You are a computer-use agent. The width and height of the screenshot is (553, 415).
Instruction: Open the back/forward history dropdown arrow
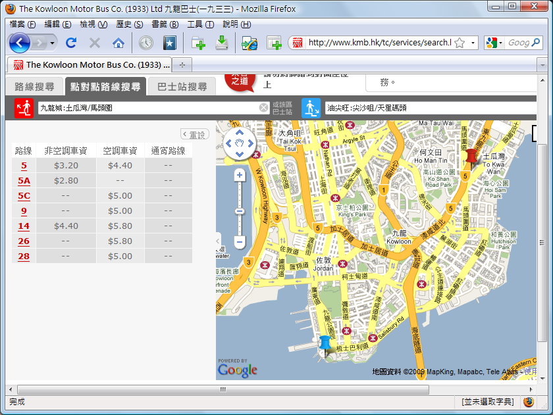52,43
